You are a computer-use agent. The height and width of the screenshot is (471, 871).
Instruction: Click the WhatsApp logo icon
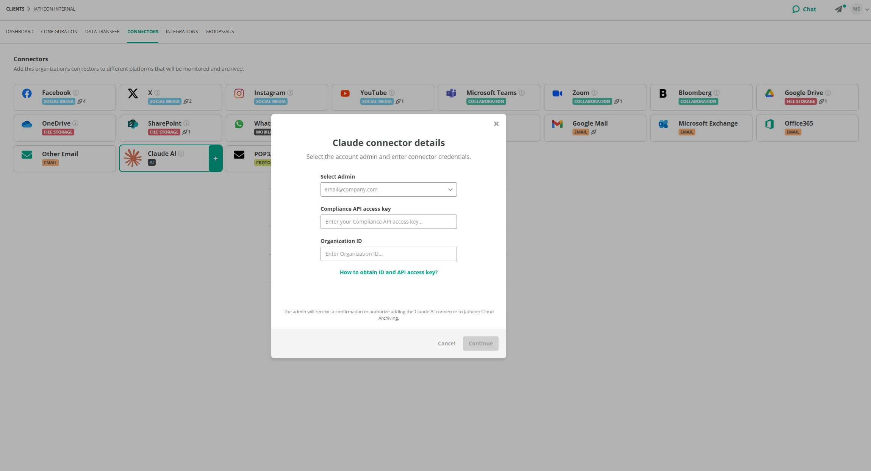[239, 124]
